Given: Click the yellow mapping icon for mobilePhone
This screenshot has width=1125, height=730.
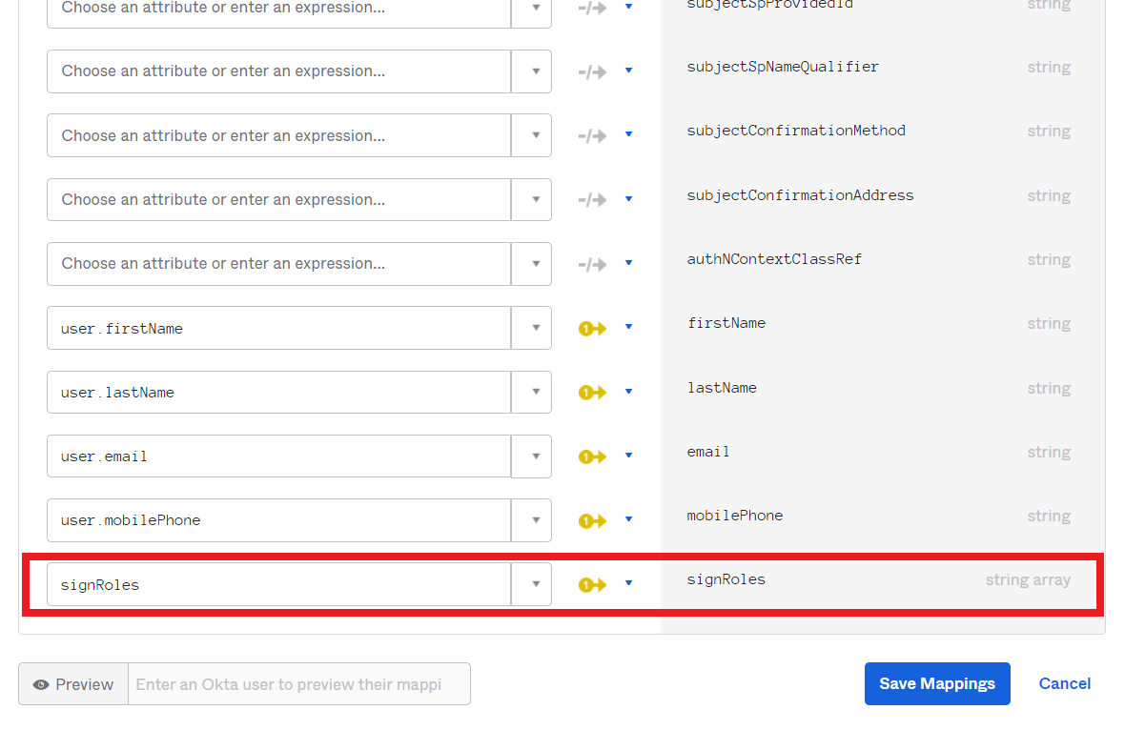Looking at the screenshot, I should click(592, 520).
